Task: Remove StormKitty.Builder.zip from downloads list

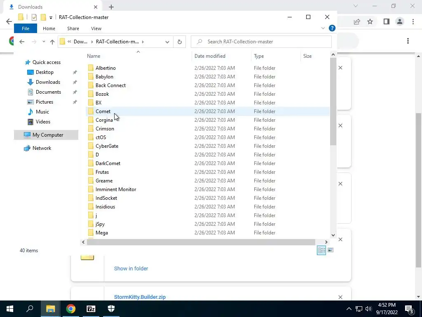Action: click(x=340, y=297)
